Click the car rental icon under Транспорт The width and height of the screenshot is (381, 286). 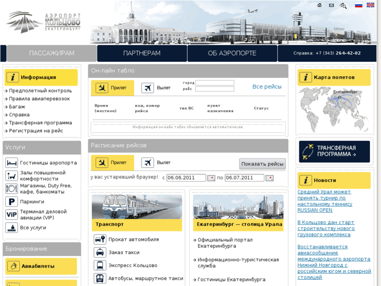100,239
